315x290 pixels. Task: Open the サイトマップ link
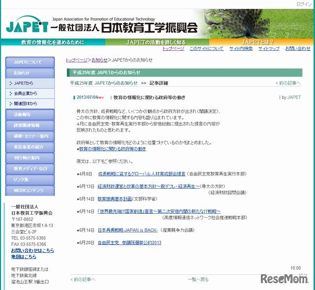click(x=269, y=49)
